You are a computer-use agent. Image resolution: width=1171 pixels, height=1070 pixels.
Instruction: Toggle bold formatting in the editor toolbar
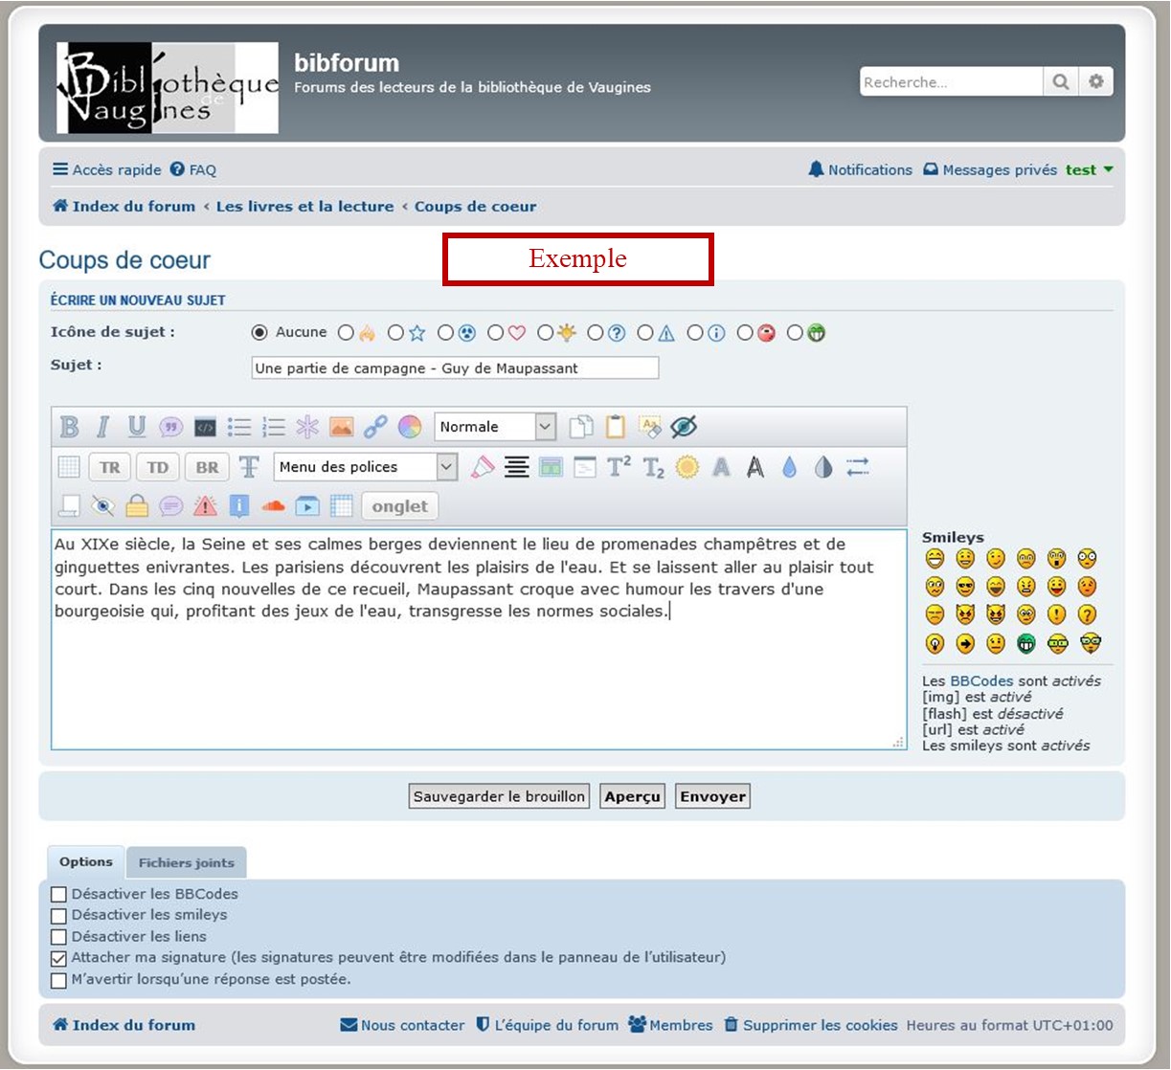(69, 427)
